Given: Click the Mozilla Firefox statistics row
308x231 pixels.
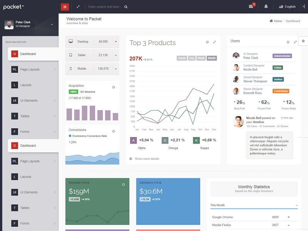Looking at the screenshot, I should point(254,225).
